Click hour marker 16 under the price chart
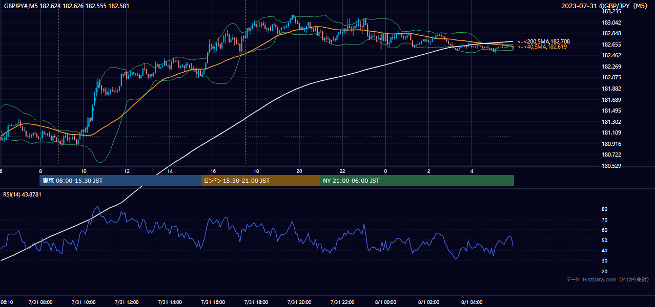655x307 pixels. pyautogui.click(x=213, y=171)
